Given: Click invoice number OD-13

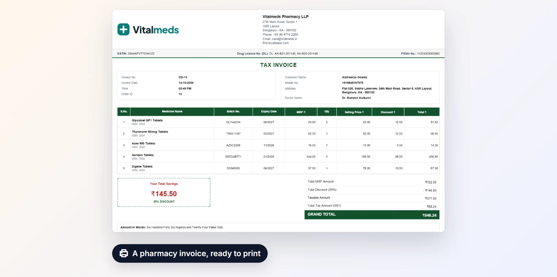Looking at the screenshot, I should [183, 77].
